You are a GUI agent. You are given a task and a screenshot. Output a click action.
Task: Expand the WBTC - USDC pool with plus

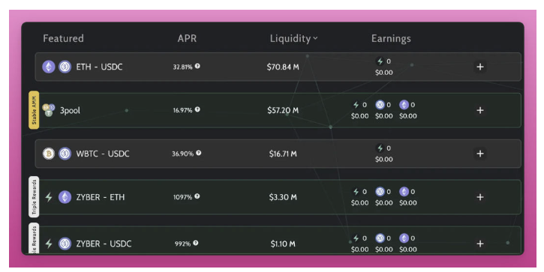[479, 154]
